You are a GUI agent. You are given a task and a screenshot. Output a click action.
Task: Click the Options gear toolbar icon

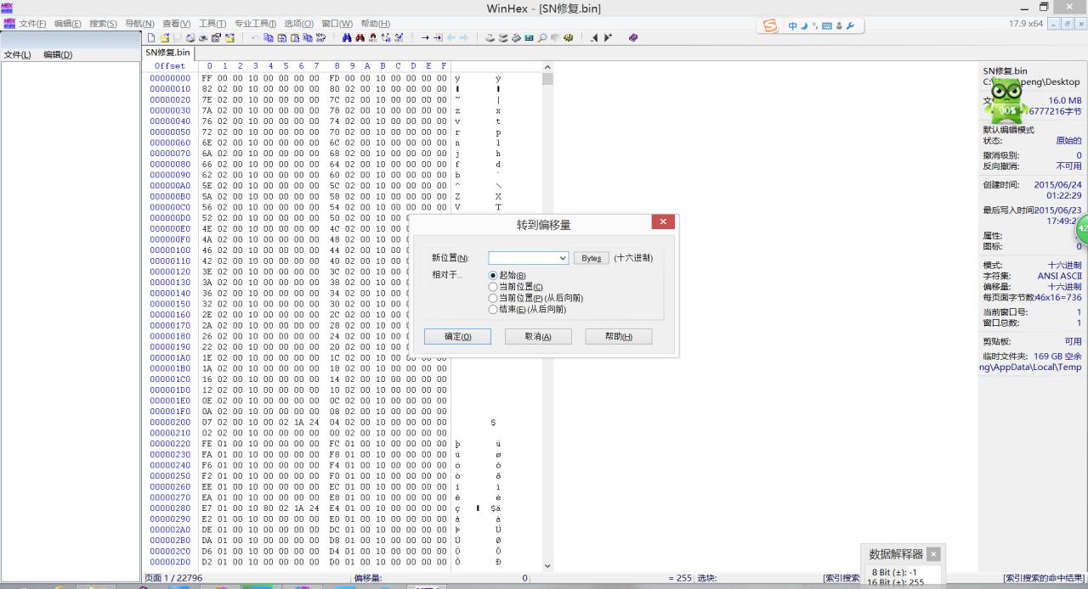[x=568, y=37]
